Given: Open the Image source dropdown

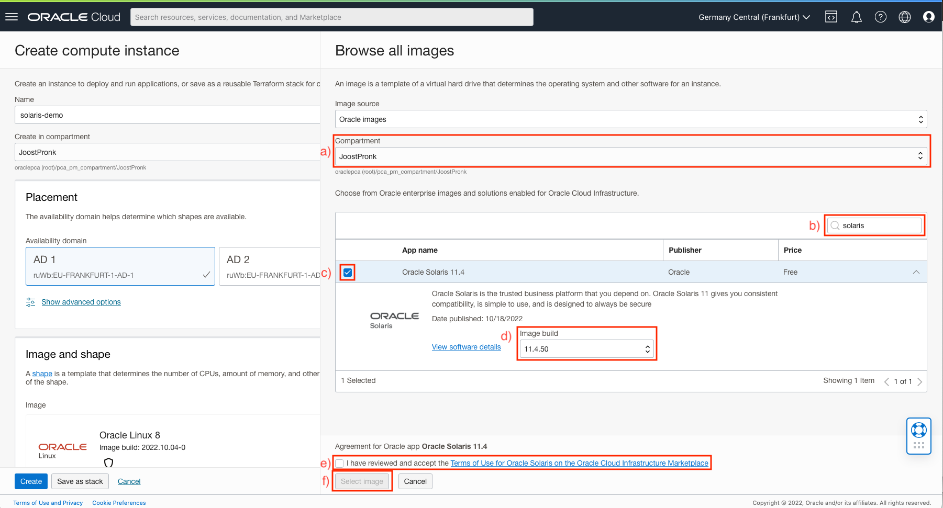Looking at the screenshot, I should pyautogui.click(x=630, y=119).
